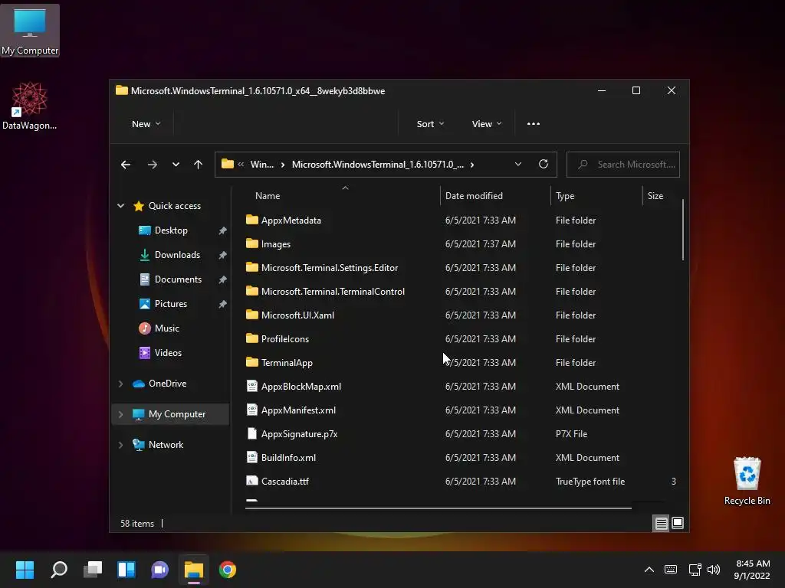Open recent locations chevron
The height and width of the screenshot is (588, 785).
pyautogui.click(x=176, y=165)
